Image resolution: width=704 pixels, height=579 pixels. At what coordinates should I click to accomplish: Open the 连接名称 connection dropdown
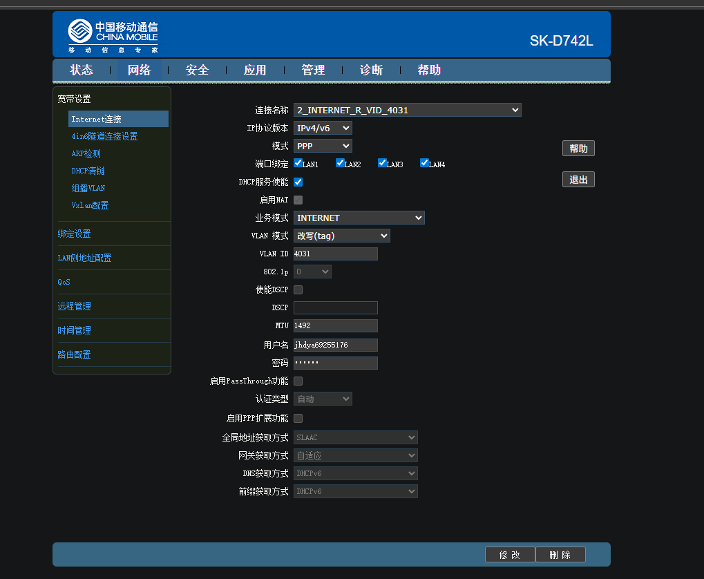pyautogui.click(x=407, y=110)
